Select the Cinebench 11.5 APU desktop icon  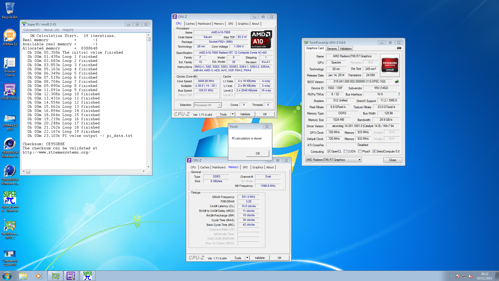point(10,258)
